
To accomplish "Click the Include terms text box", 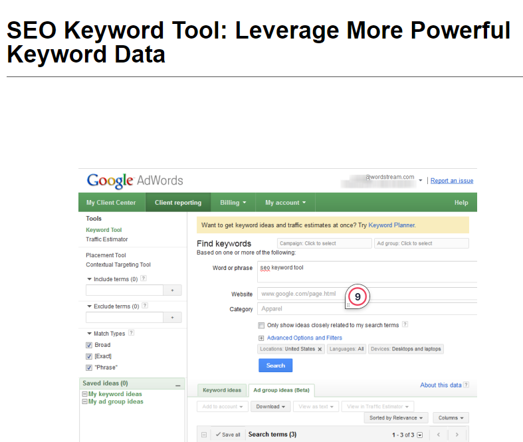I will pos(124,290).
